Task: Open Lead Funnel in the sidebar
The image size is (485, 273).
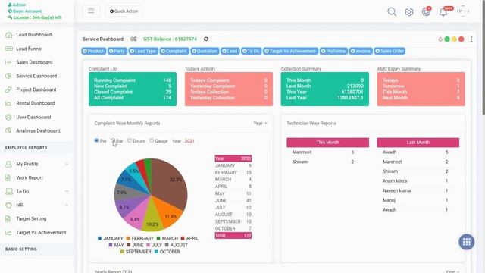Action: [30, 49]
